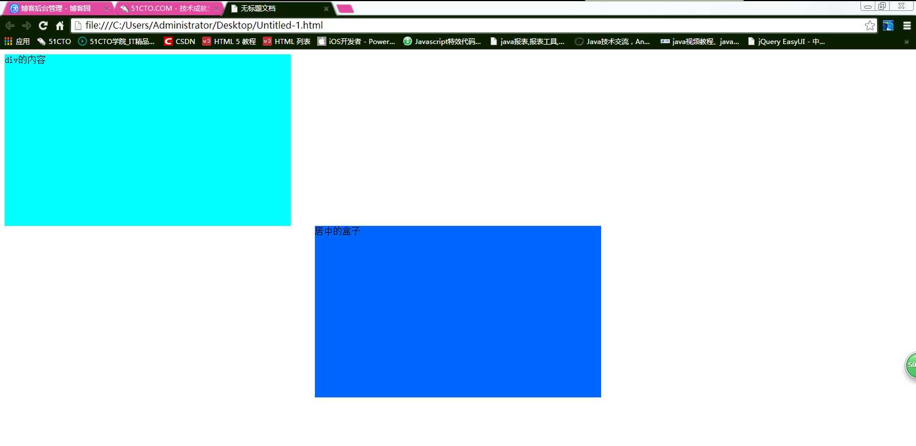The width and height of the screenshot is (916, 446).
Task: Select the 无标题文档 tab
Action: click(x=279, y=9)
